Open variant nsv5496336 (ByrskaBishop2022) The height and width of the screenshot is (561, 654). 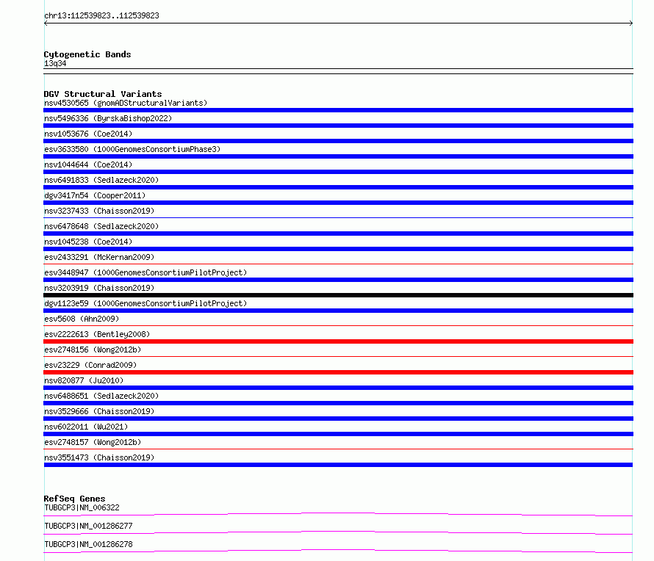tap(108, 118)
